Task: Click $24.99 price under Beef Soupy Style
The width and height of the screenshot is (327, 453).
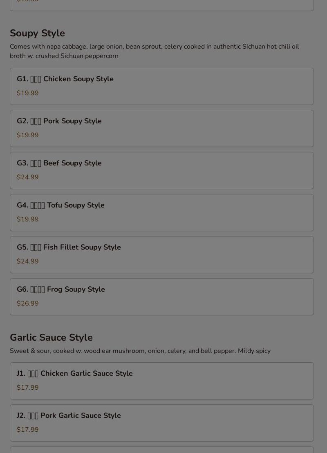Action: point(27,177)
